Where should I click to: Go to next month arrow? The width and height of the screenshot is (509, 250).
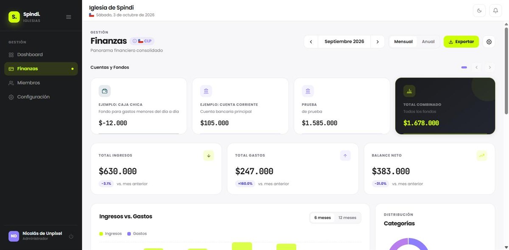pyautogui.click(x=378, y=42)
